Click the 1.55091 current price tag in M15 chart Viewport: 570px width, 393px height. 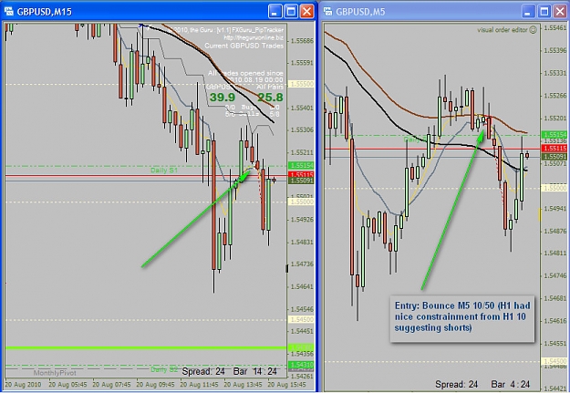[301, 181]
